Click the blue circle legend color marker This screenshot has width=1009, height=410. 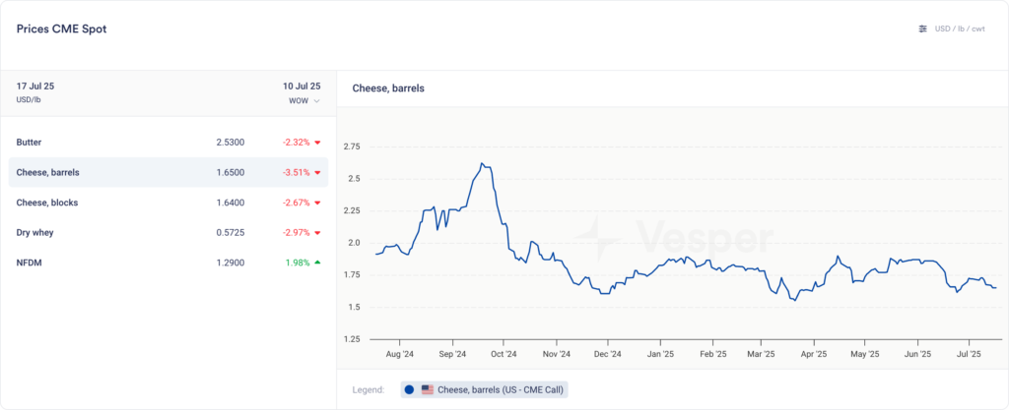click(x=409, y=389)
